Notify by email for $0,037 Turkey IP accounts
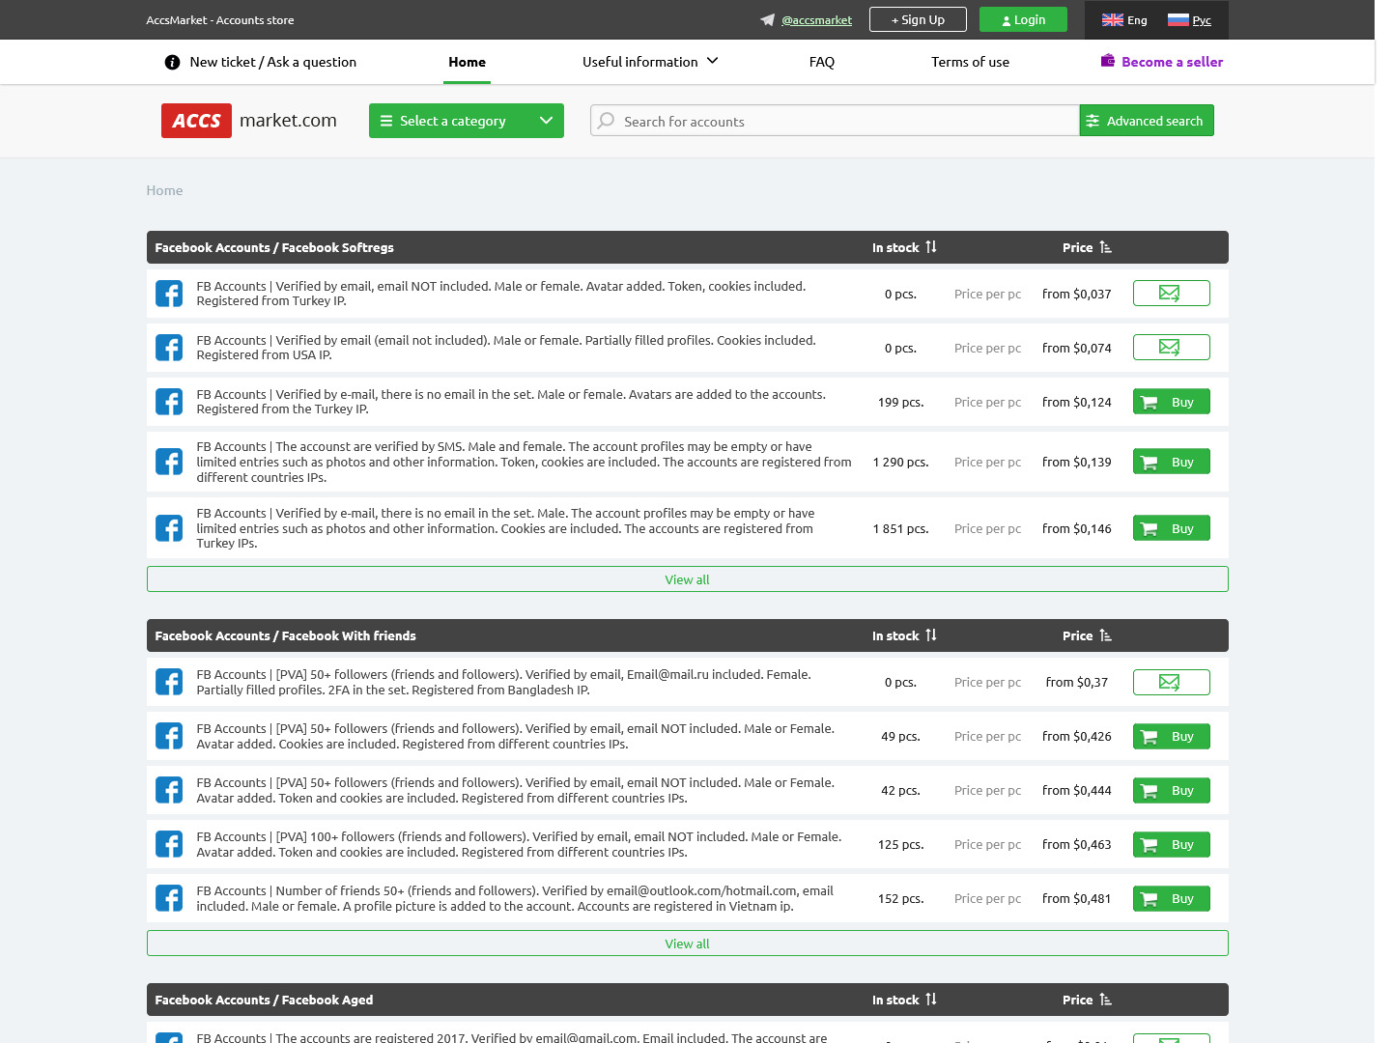This screenshot has width=1391, height=1043. pyautogui.click(x=1171, y=294)
